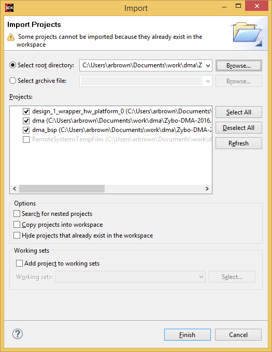272x352 pixels.
Task: Click the Deselect All button
Action: point(239,127)
